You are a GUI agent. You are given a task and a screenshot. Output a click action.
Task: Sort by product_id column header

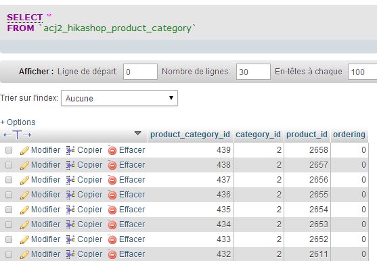pos(307,135)
